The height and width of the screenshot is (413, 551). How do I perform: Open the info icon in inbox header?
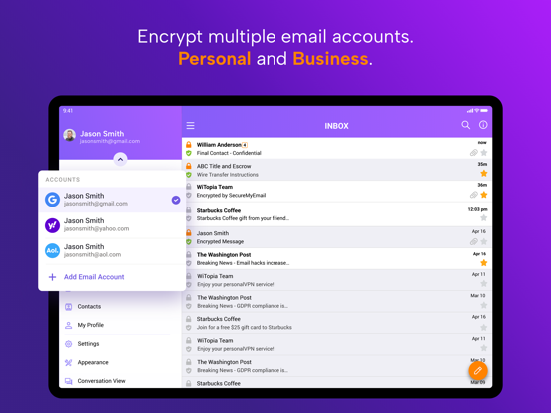(483, 125)
